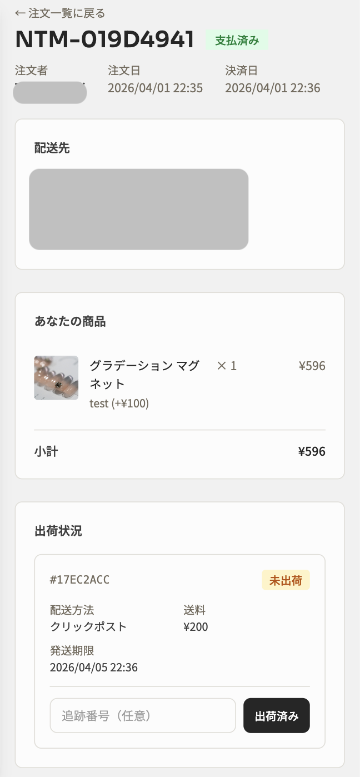The image size is (360, 777).
Task: Select the variant text test (+¥100)
Action: pyautogui.click(x=119, y=403)
